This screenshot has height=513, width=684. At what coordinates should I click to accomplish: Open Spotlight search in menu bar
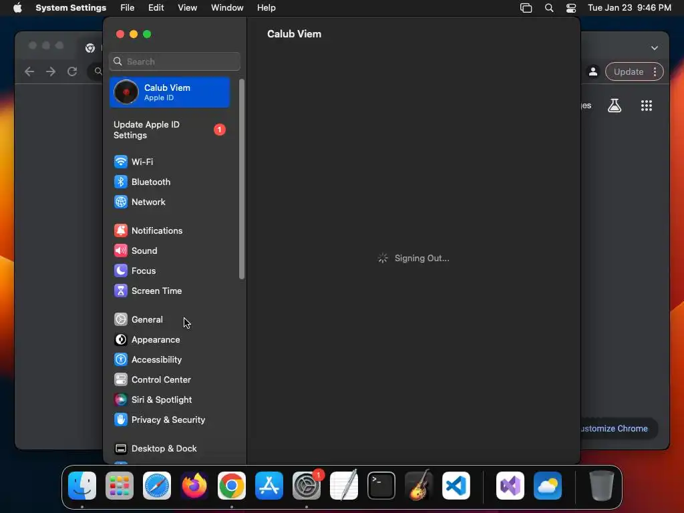(549, 8)
